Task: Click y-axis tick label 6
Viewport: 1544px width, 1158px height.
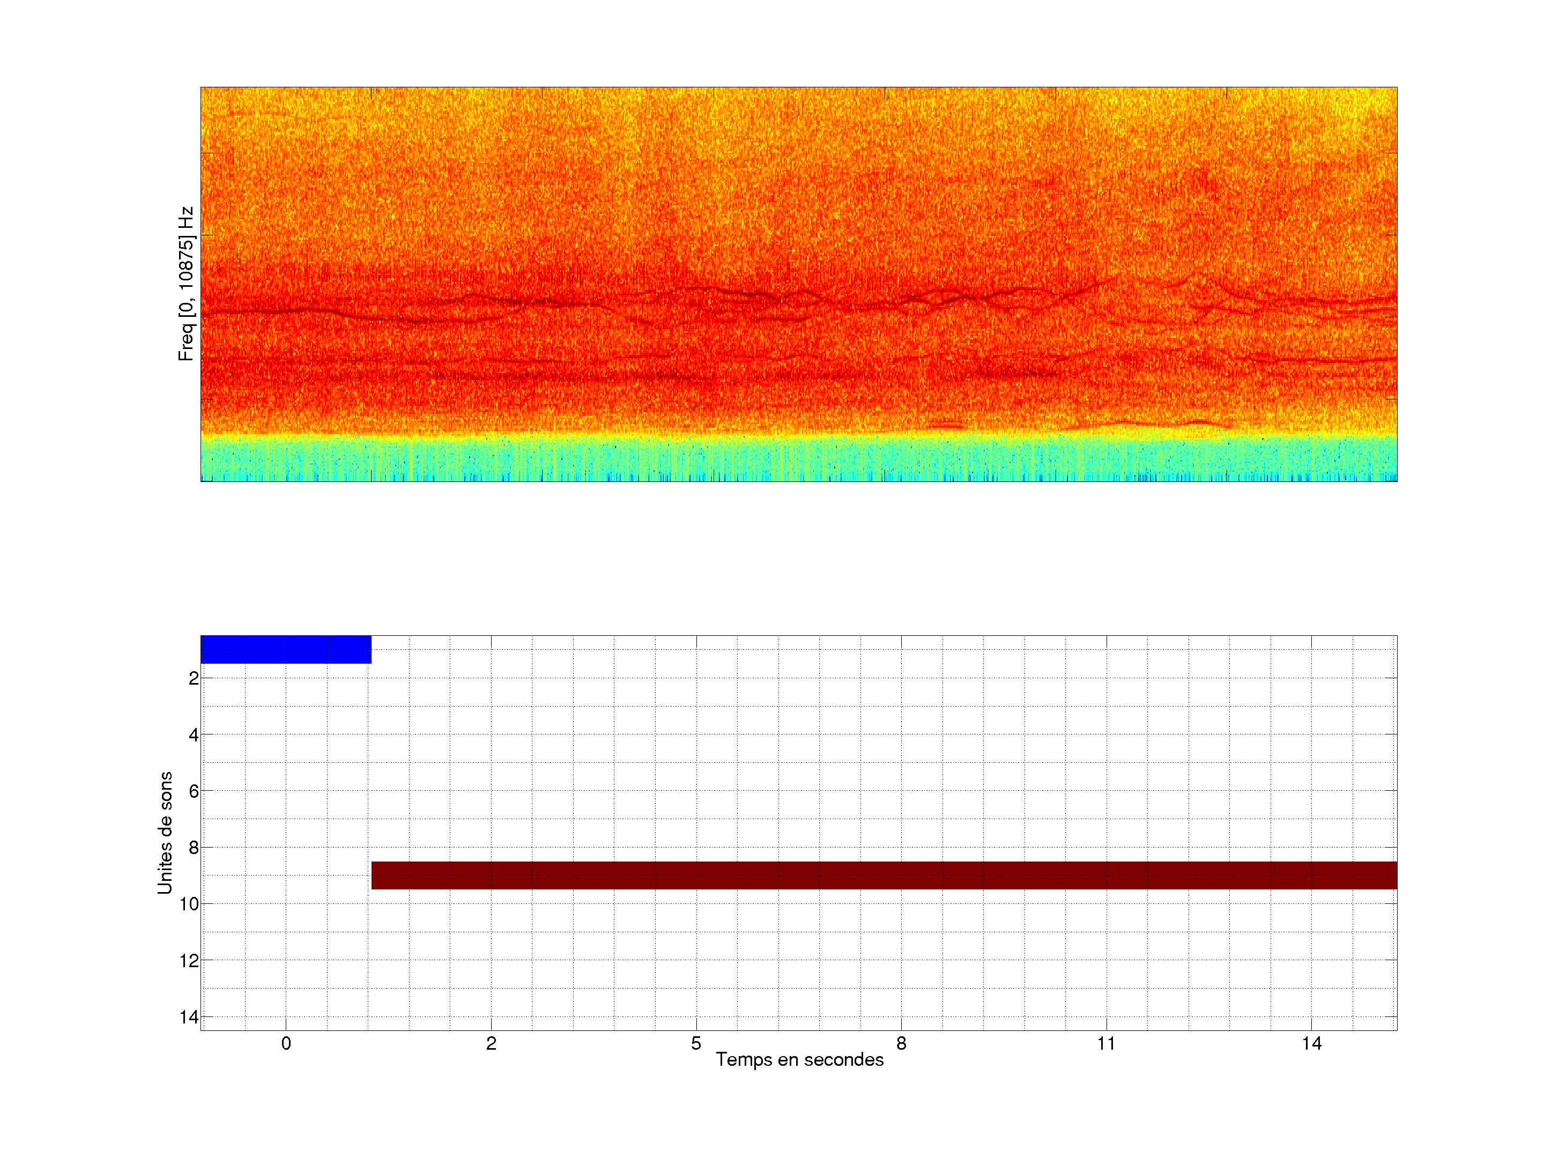Action: [194, 791]
